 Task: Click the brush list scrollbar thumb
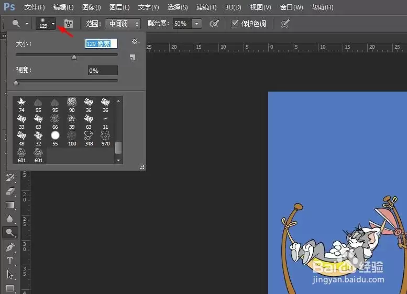[118, 148]
